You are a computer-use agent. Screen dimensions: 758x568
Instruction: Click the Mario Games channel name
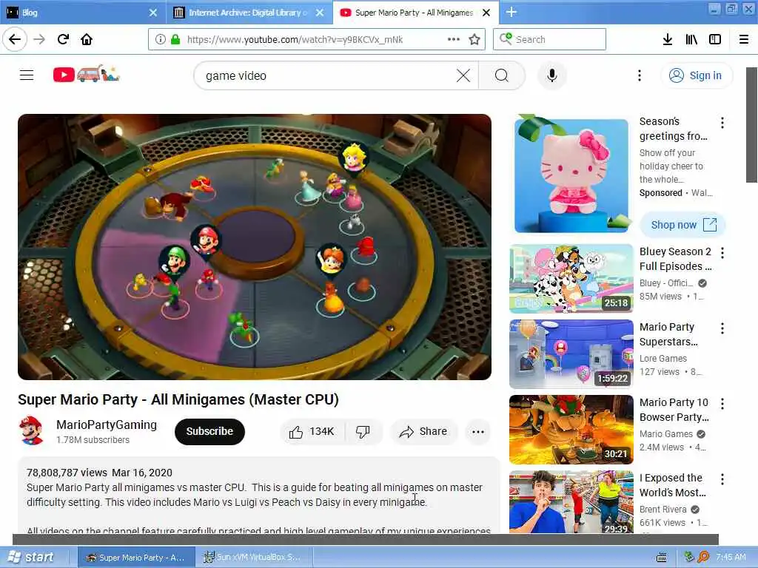point(666,433)
